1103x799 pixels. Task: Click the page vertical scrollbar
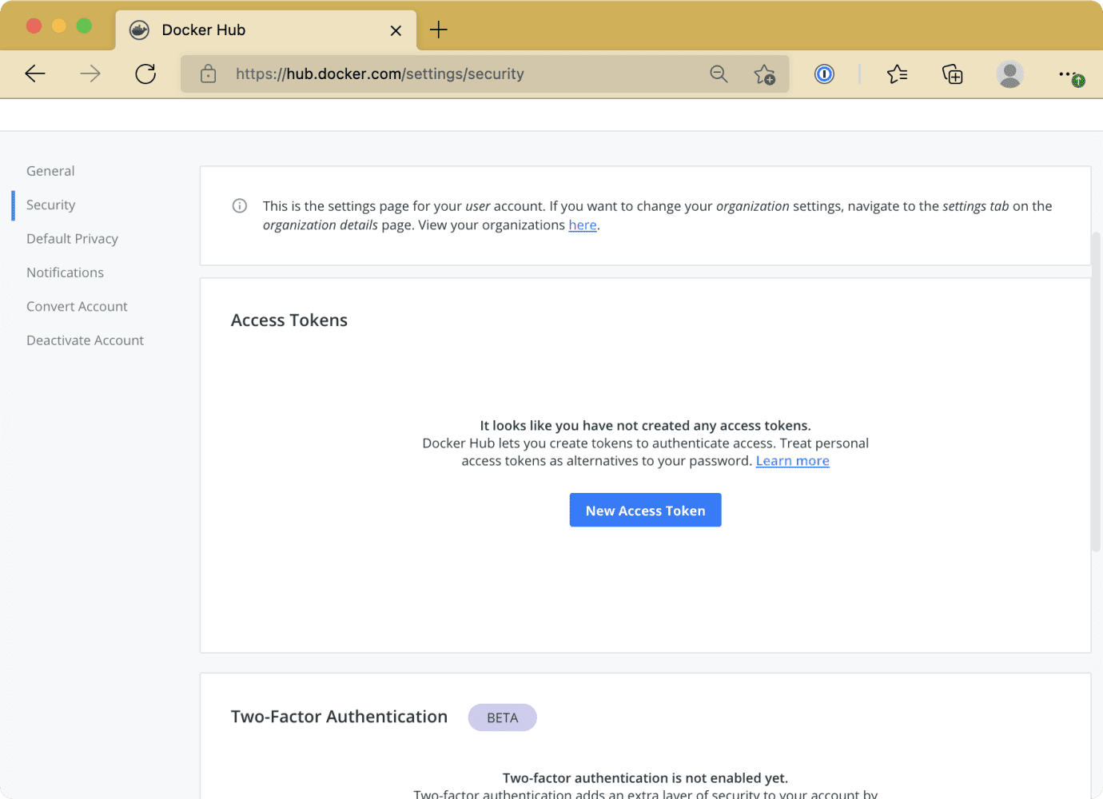coord(1096,392)
